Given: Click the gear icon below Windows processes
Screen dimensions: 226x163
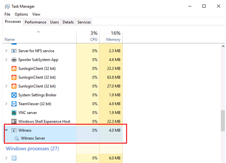Looking at the screenshot, I should point(14,158).
